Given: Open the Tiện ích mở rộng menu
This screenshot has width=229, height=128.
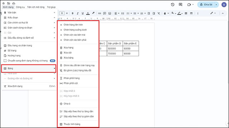Looking at the screenshot, I should point(36,7).
